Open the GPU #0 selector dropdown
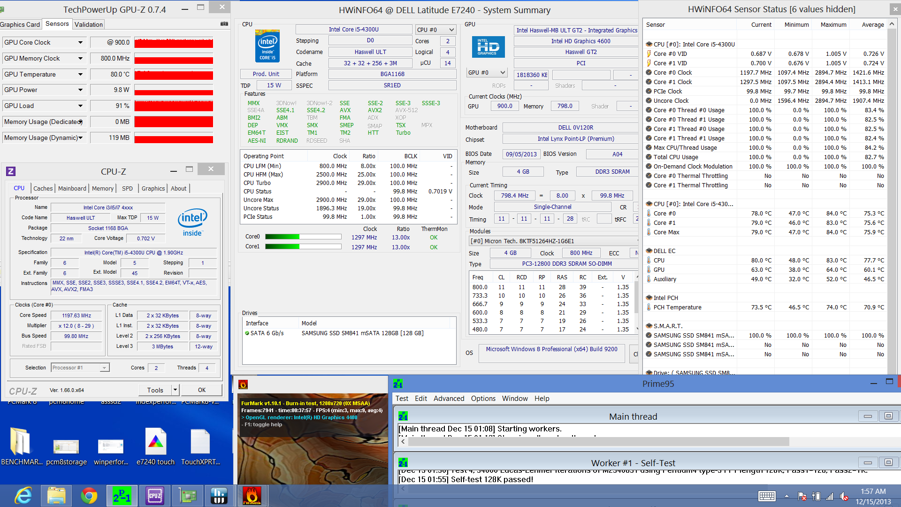The width and height of the screenshot is (901, 507). [487, 73]
